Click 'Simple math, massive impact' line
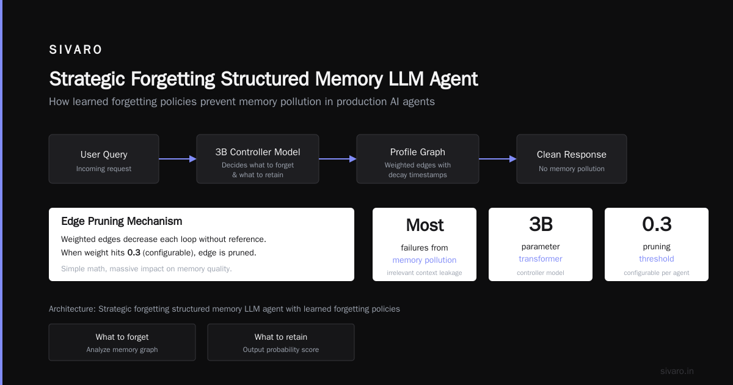The image size is (733, 385). 147,269
